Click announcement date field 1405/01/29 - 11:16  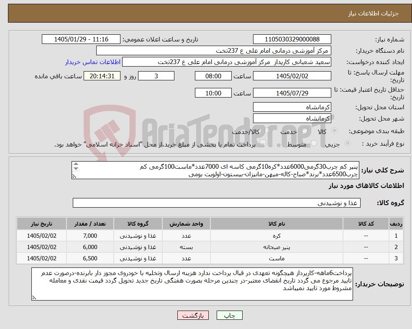(x=81, y=39)
